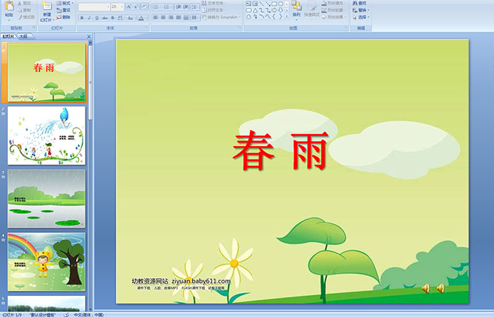Click the spell-check icon in status bar
This screenshot has width=494, height=317.
66,315
